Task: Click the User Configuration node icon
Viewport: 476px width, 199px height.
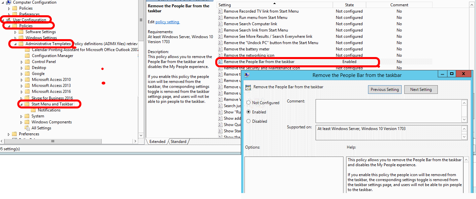Action: coord(9,20)
